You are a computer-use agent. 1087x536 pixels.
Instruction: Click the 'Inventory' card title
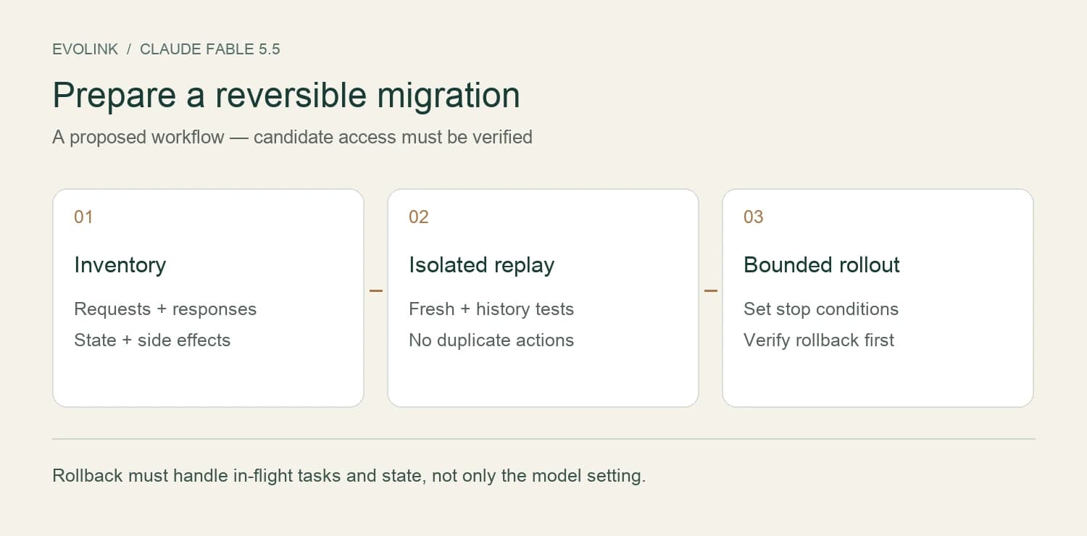click(120, 265)
